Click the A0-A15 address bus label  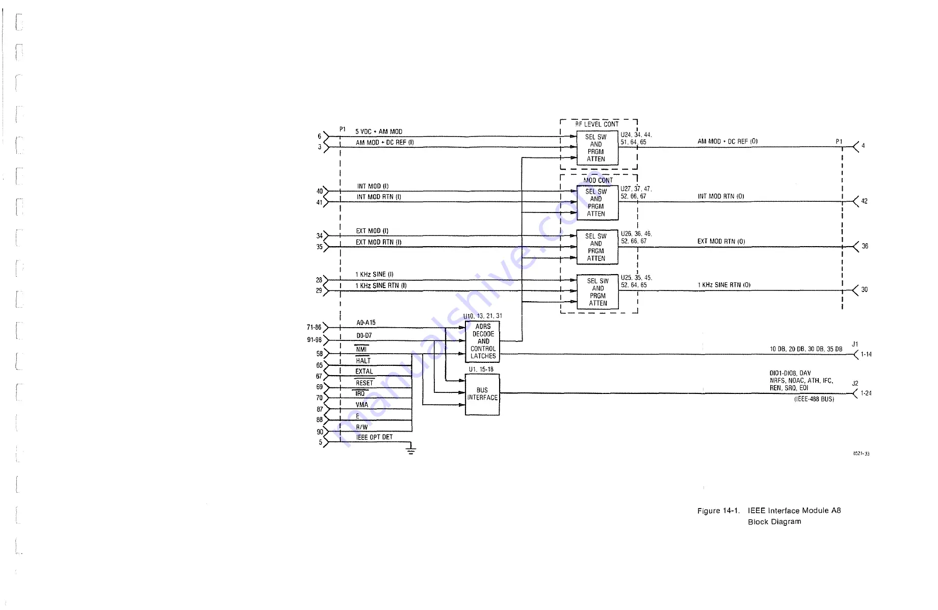coord(366,323)
